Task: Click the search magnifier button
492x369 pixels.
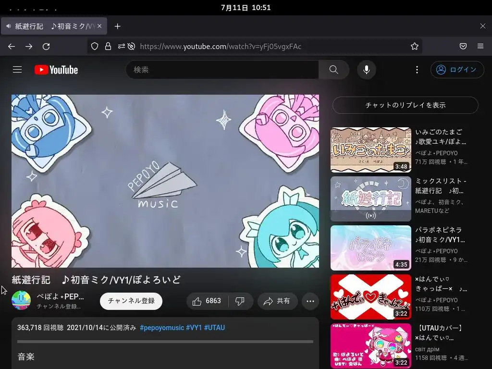Action: (x=334, y=70)
